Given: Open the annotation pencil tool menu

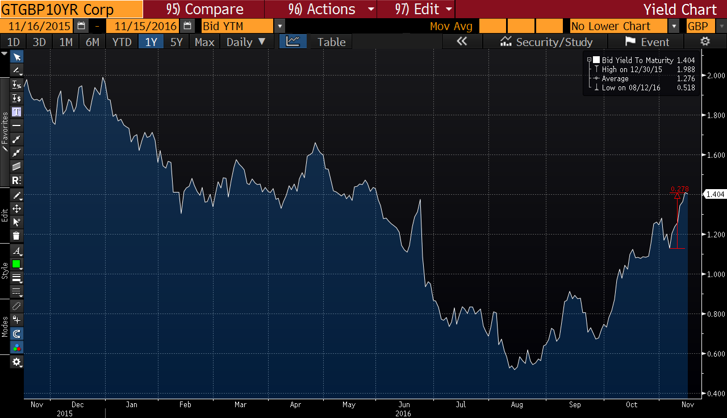Looking at the screenshot, I should [17, 70].
